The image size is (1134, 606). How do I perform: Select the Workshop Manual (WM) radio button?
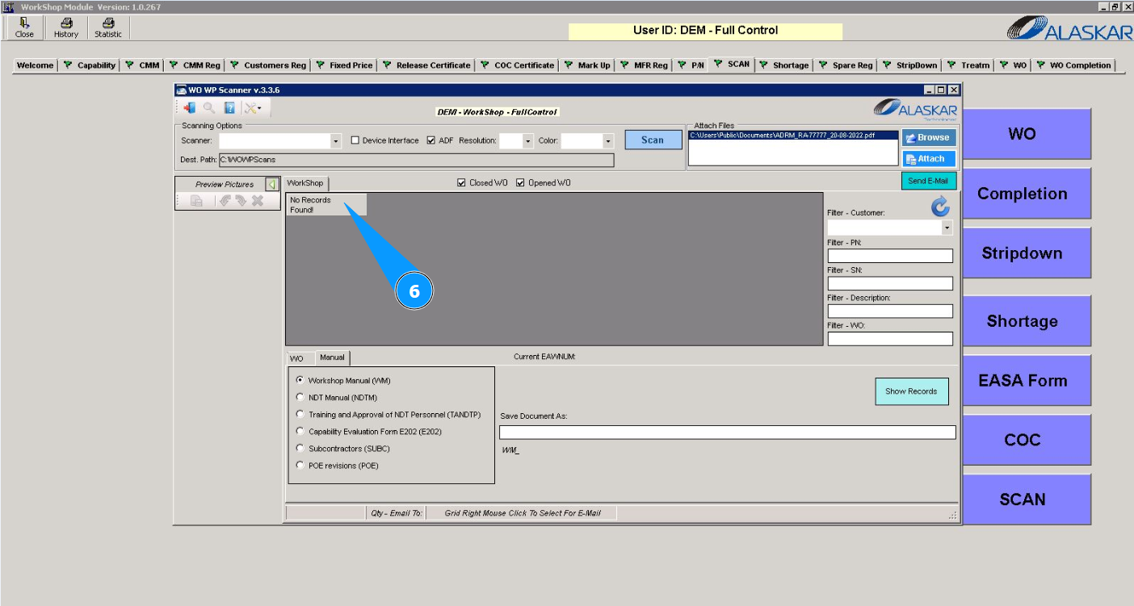300,380
